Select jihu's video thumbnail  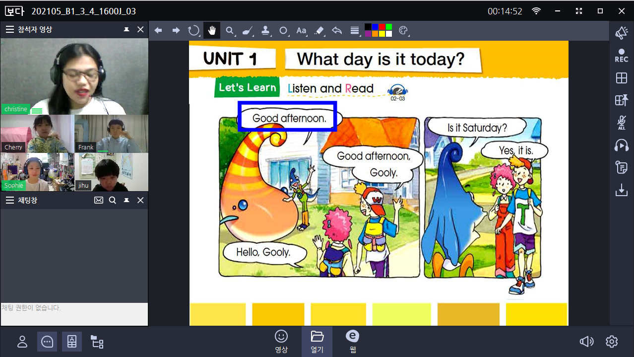(x=111, y=172)
